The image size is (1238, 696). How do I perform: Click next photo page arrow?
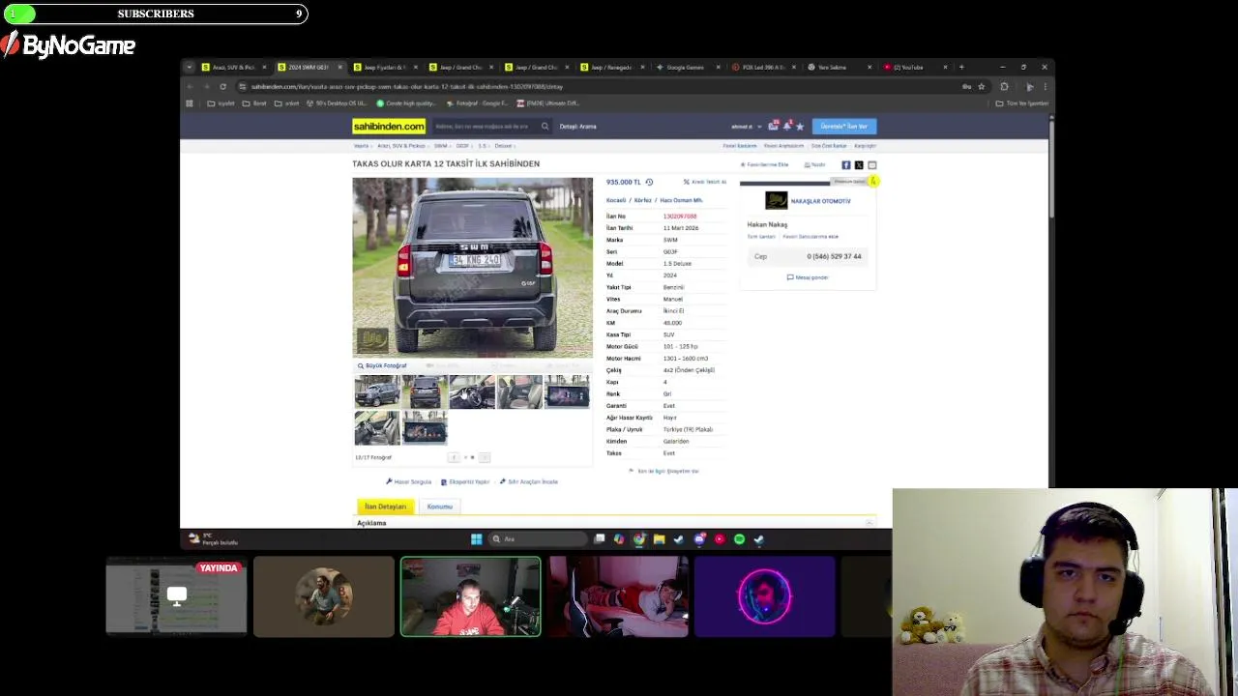(485, 457)
